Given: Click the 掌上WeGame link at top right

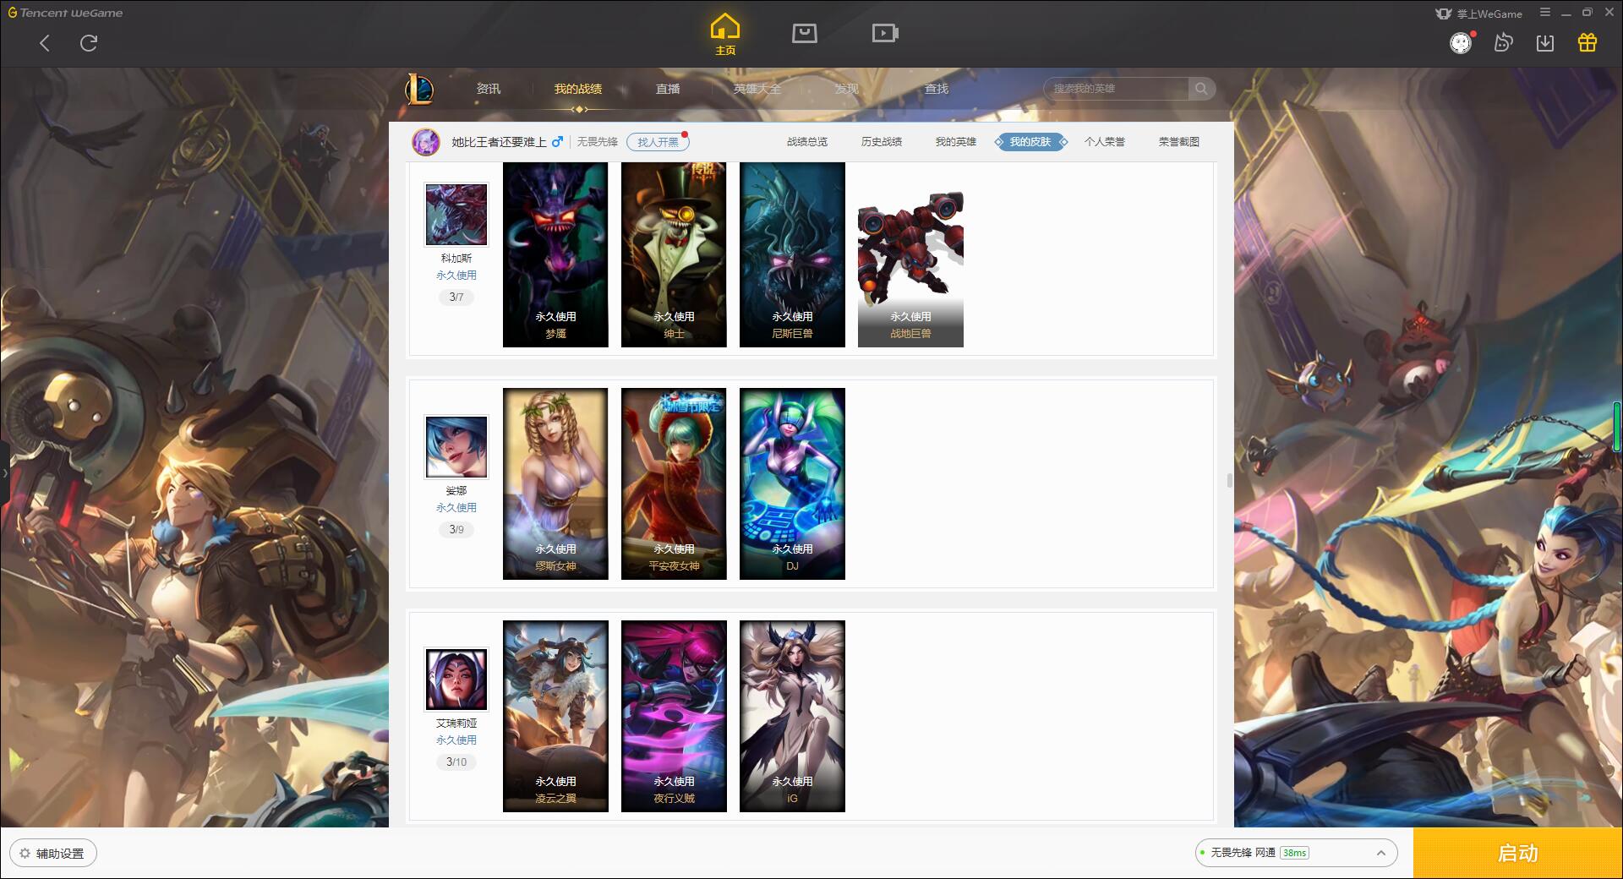Looking at the screenshot, I should point(1479,14).
